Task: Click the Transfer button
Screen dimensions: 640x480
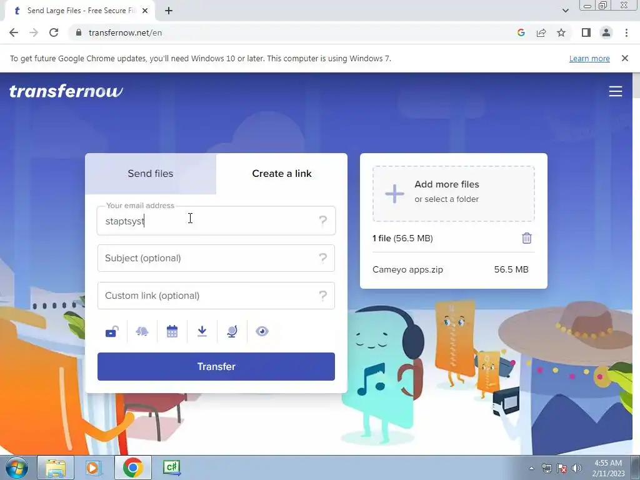Action: (x=216, y=366)
